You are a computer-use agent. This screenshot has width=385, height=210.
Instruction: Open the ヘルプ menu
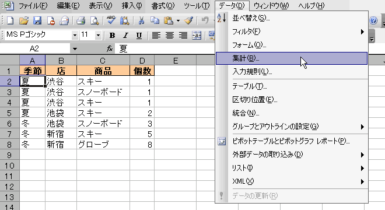pos(311,5)
